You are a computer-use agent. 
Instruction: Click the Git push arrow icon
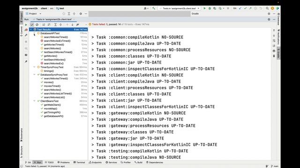coord(250,8)
